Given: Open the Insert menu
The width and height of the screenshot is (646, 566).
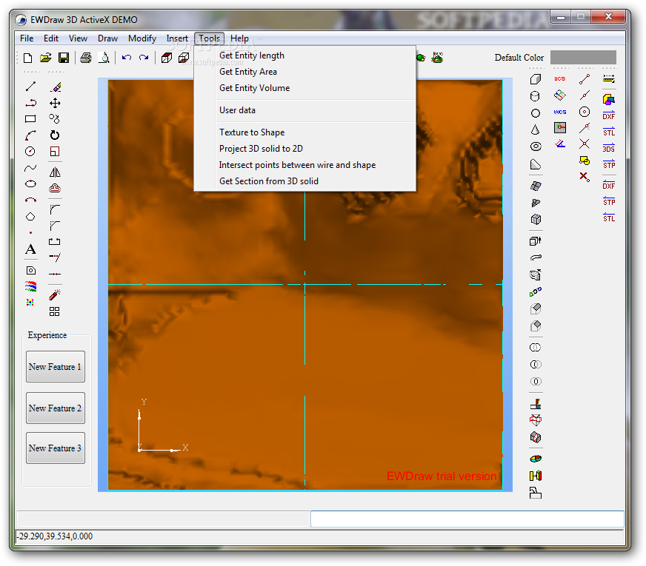Looking at the screenshot, I should point(177,38).
